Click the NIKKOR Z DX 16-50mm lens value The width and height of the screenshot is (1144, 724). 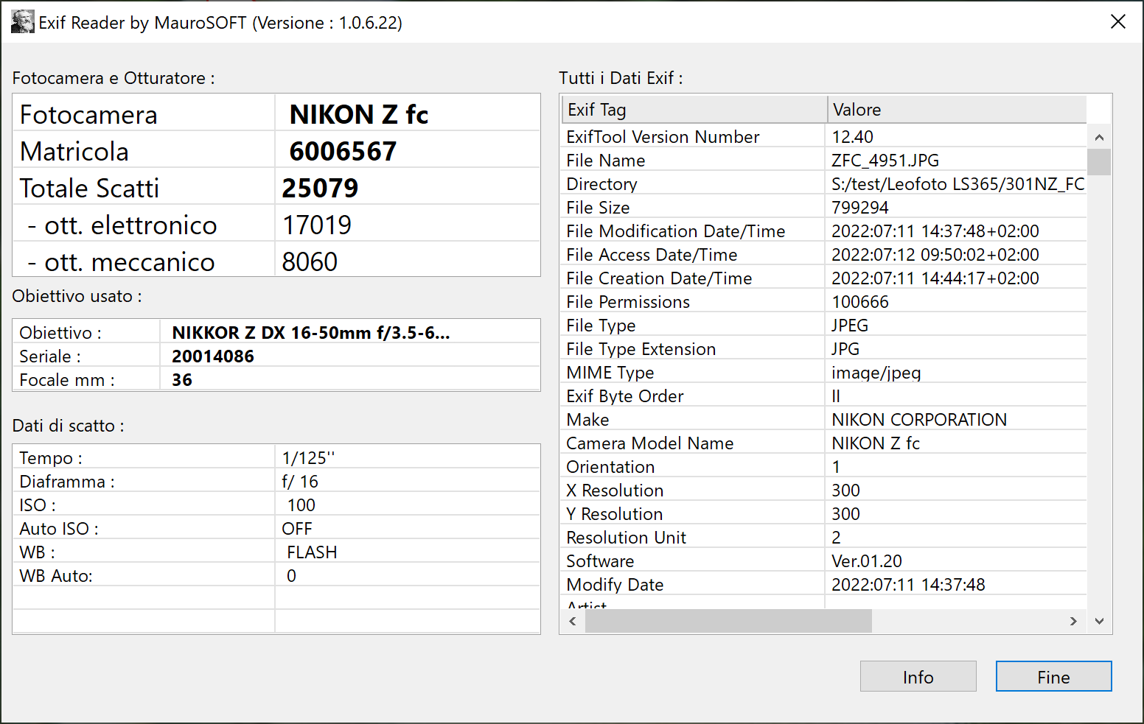310,333
